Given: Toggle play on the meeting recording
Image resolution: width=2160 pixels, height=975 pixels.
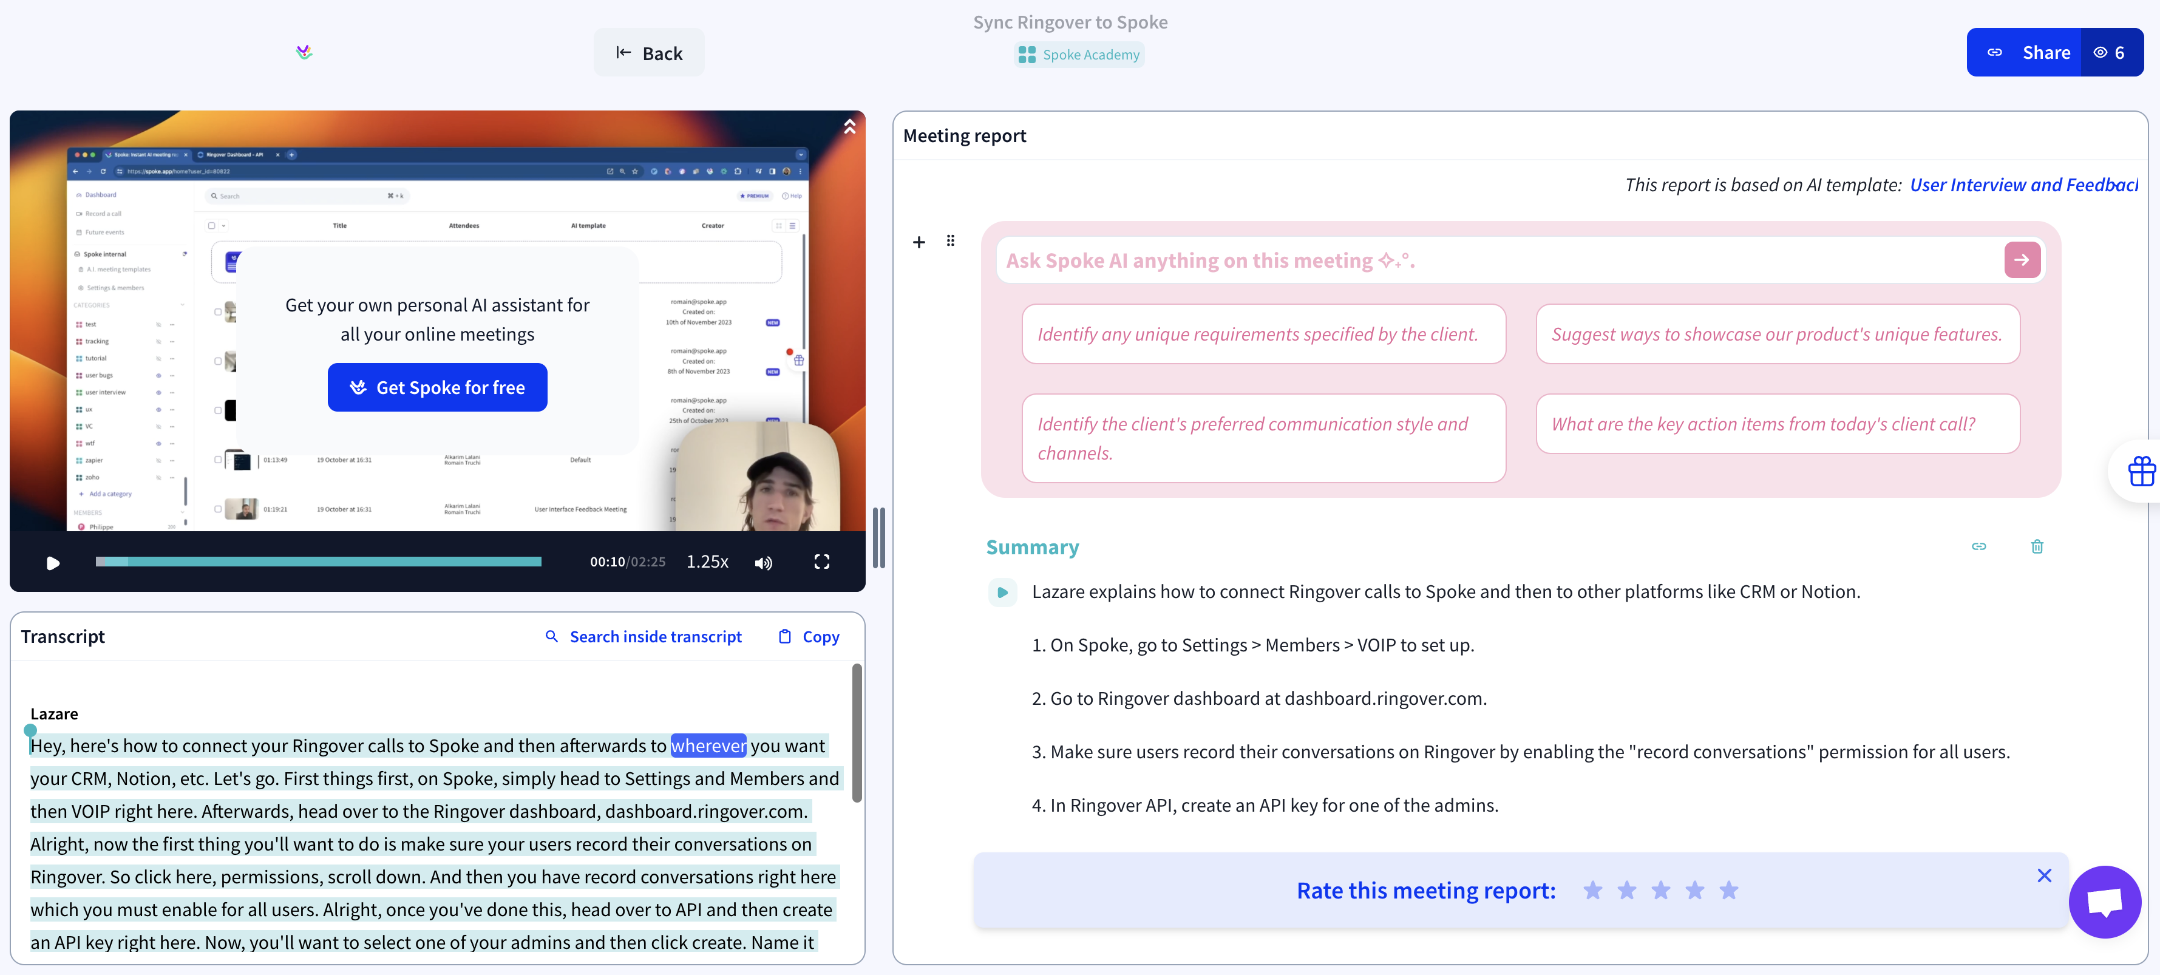Looking at the screenshot, I should (x=53, y=563).
